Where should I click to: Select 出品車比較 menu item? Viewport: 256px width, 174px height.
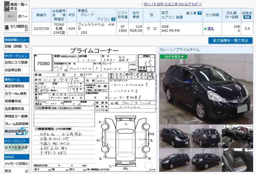click(16, 70)
